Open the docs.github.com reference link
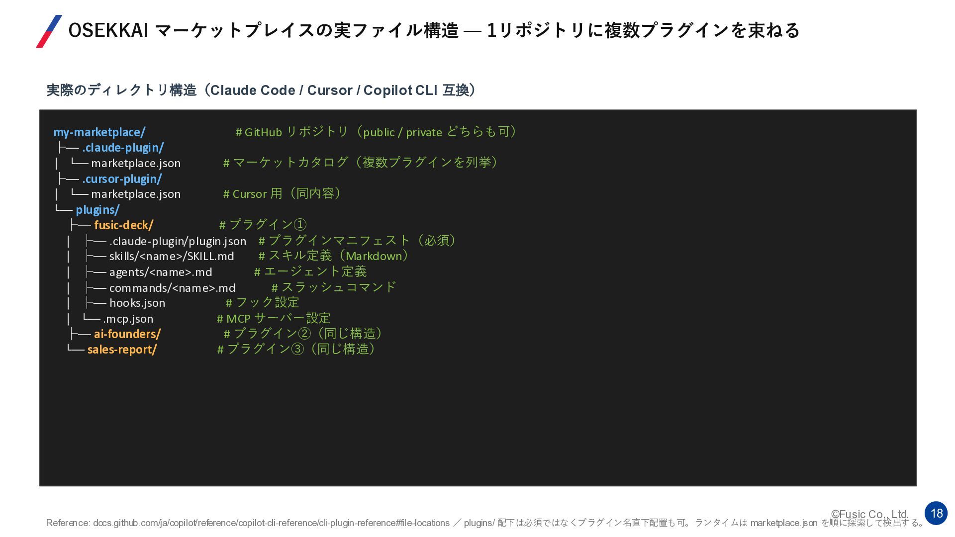This screenshot has height=537, width=955. pos(271,523)
